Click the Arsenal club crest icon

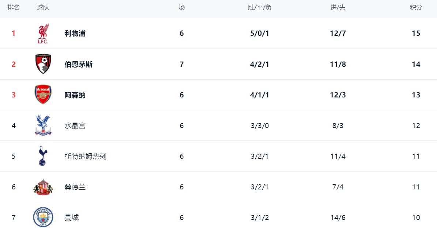point(43,95)
